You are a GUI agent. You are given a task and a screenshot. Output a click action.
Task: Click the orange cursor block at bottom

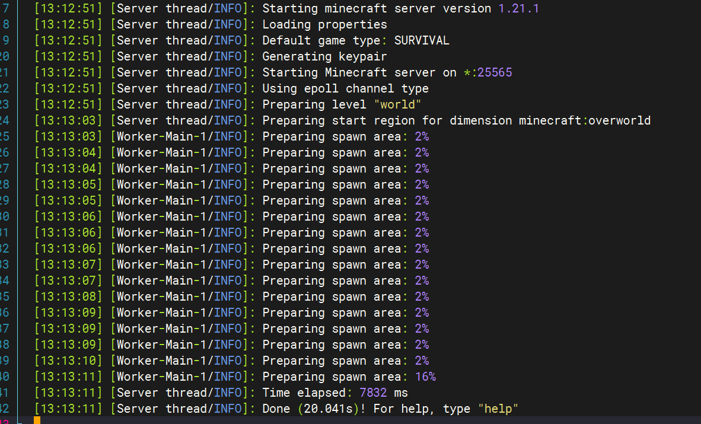(37, 420)
